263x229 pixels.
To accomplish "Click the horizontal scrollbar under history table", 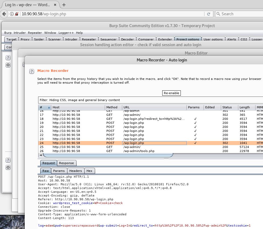I will 108,155.
